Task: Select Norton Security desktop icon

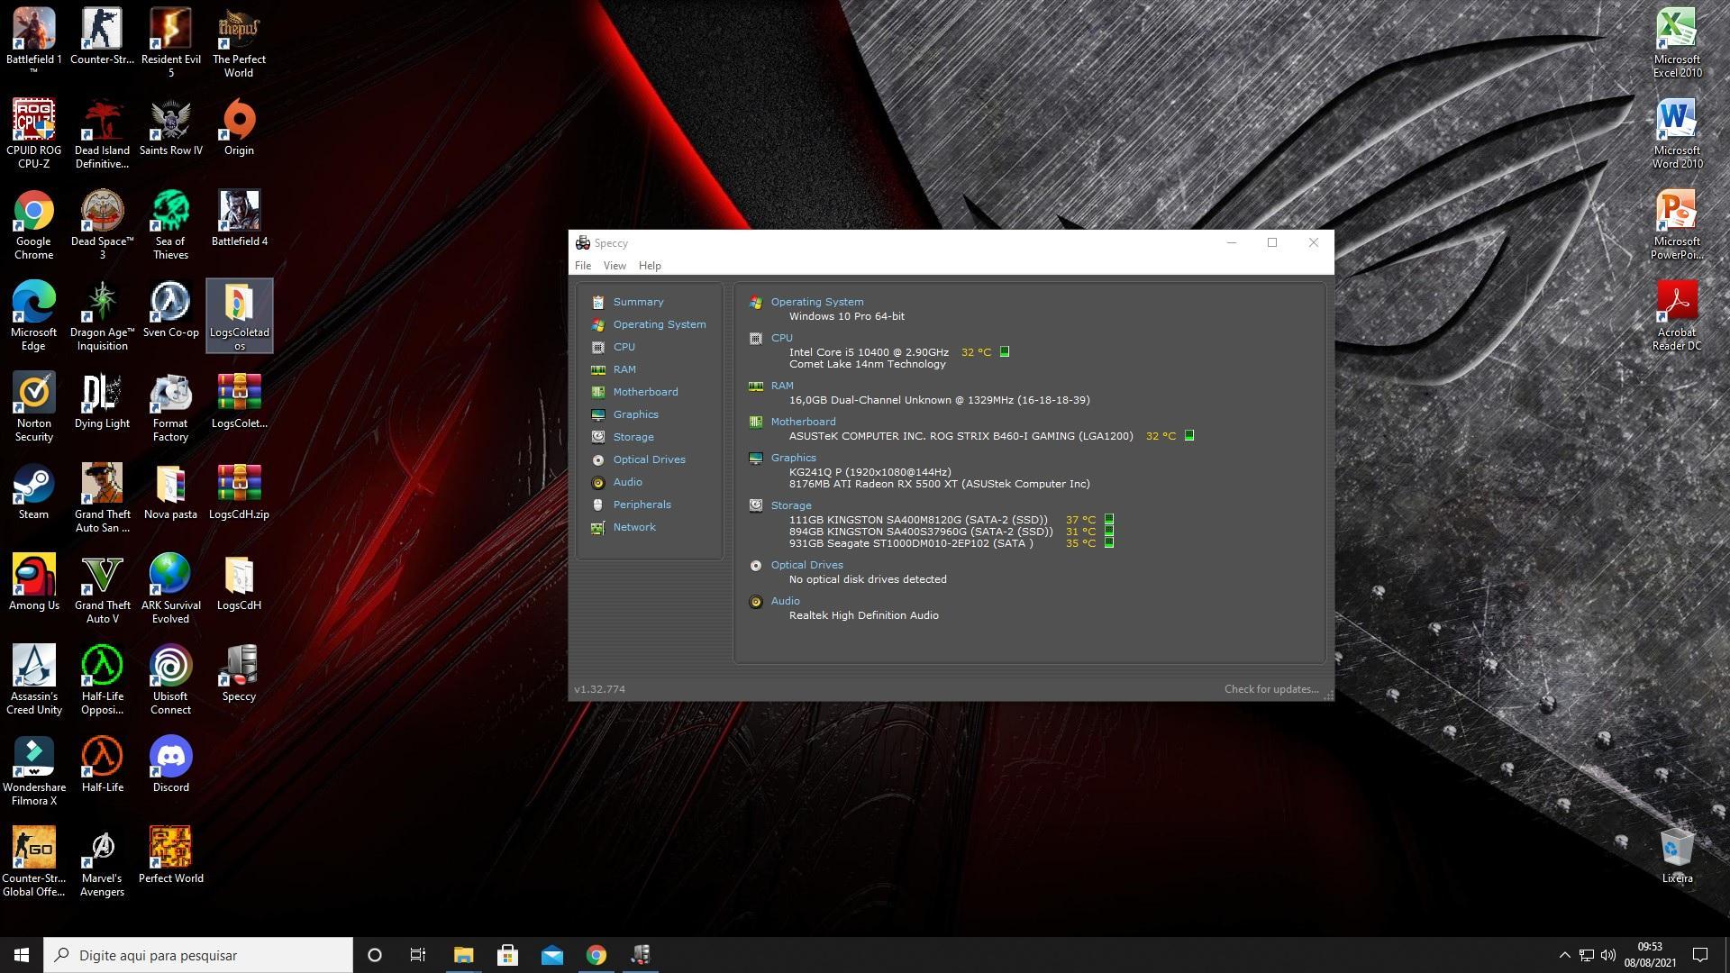Action: (34, 405)
